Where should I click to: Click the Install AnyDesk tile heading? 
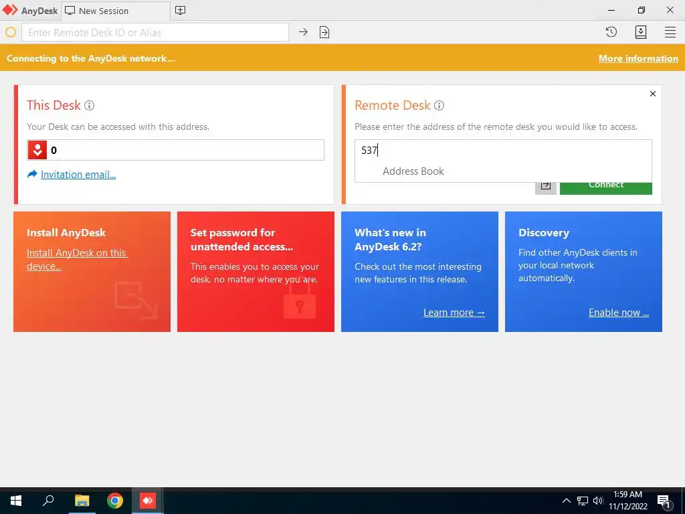(x=66, y=232)
